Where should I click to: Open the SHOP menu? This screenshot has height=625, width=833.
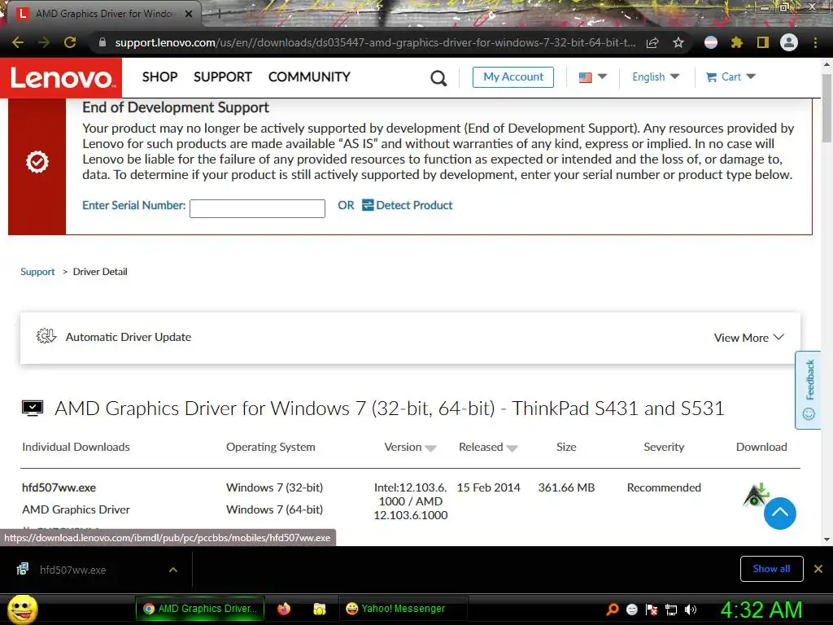(x=160, y=77)
